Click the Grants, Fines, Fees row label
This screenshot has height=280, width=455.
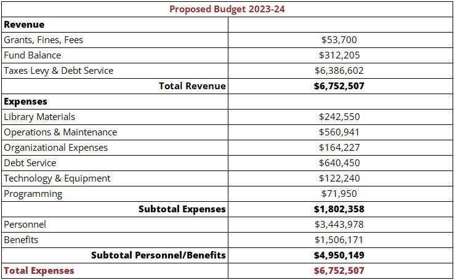pos(44,40)
